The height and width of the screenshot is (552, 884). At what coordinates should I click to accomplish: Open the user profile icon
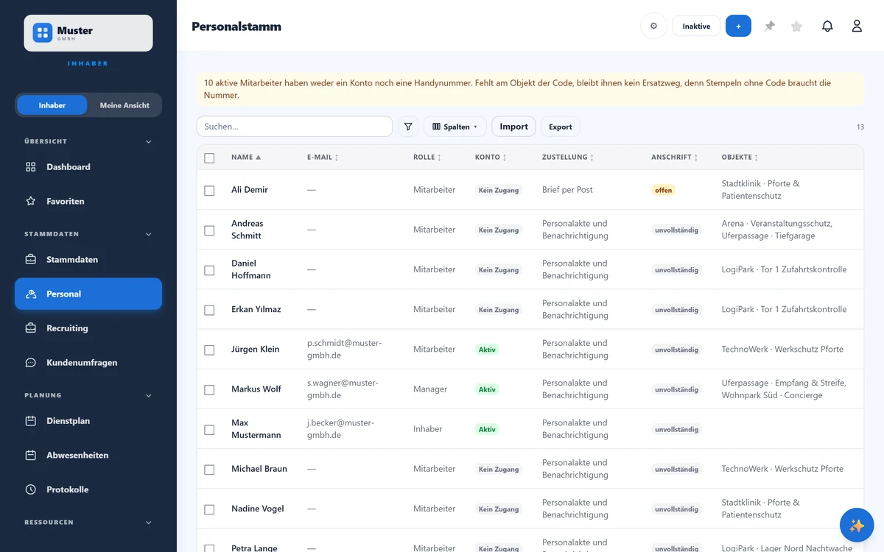(x=857, y=26)
